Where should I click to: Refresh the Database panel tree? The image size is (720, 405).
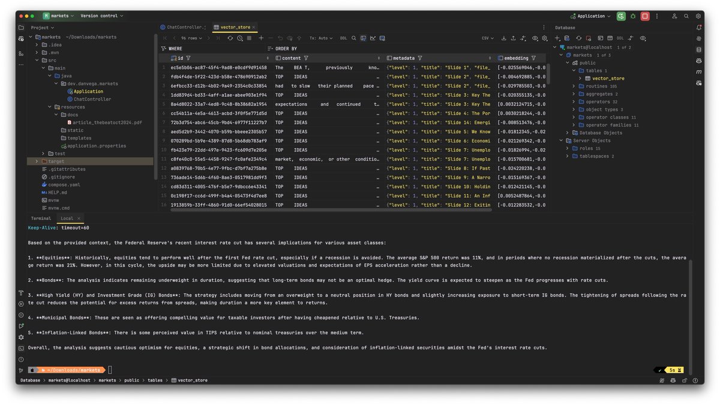pos(578,38)
